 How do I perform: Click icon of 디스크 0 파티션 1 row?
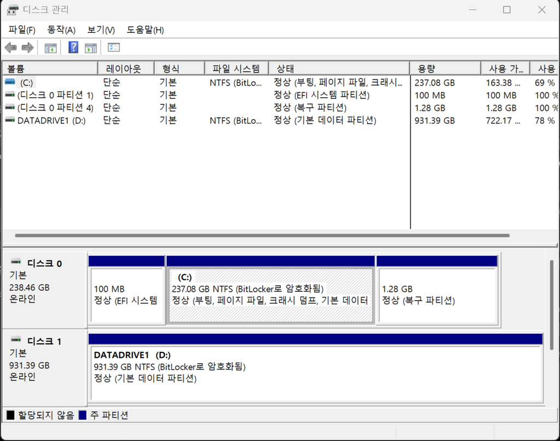coord(10,95)
